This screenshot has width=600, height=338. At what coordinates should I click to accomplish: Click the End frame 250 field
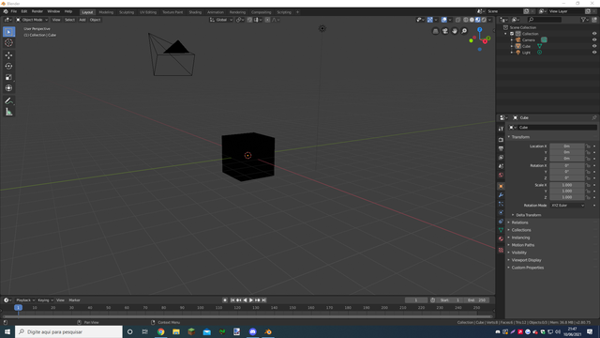point(476,300)
